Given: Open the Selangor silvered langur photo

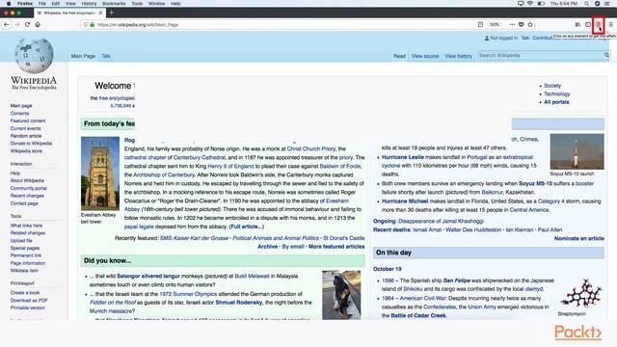Looking at the screenshot, I should point(341,295).
